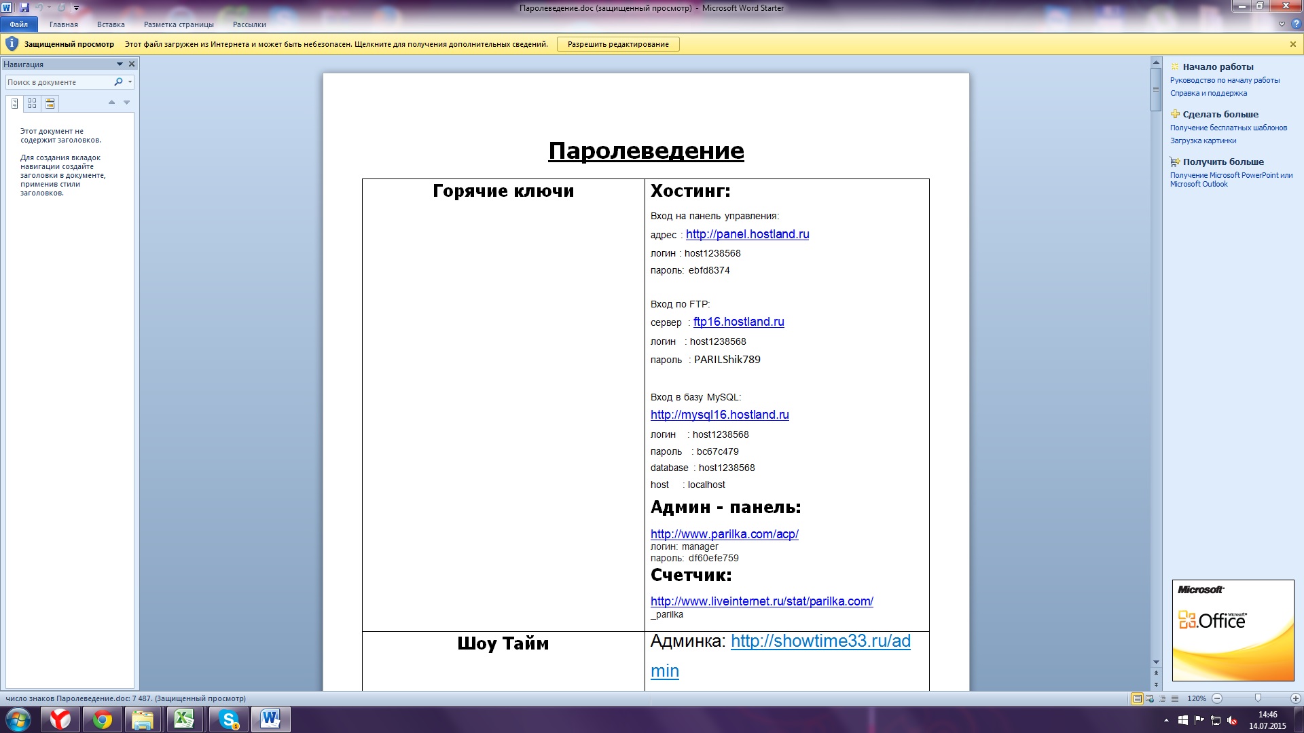Close the Protected View message bar

[1292, 44]
